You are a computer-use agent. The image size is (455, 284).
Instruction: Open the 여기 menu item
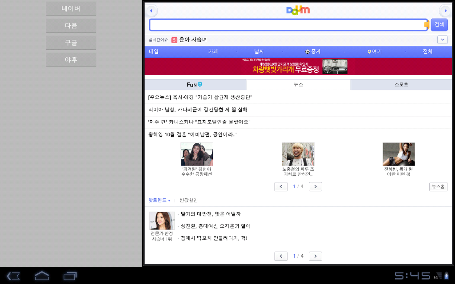coord(375,51)
